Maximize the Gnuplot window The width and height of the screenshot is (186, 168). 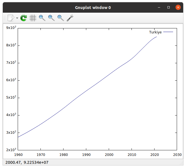tap(169, 8)
